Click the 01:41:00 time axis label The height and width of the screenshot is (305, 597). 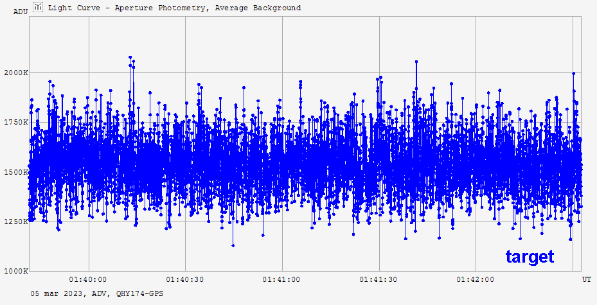coord(281,279)
